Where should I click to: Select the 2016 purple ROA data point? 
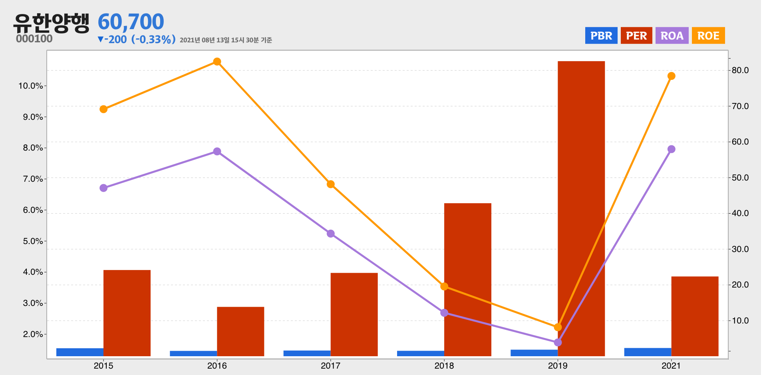pos(217,151)
